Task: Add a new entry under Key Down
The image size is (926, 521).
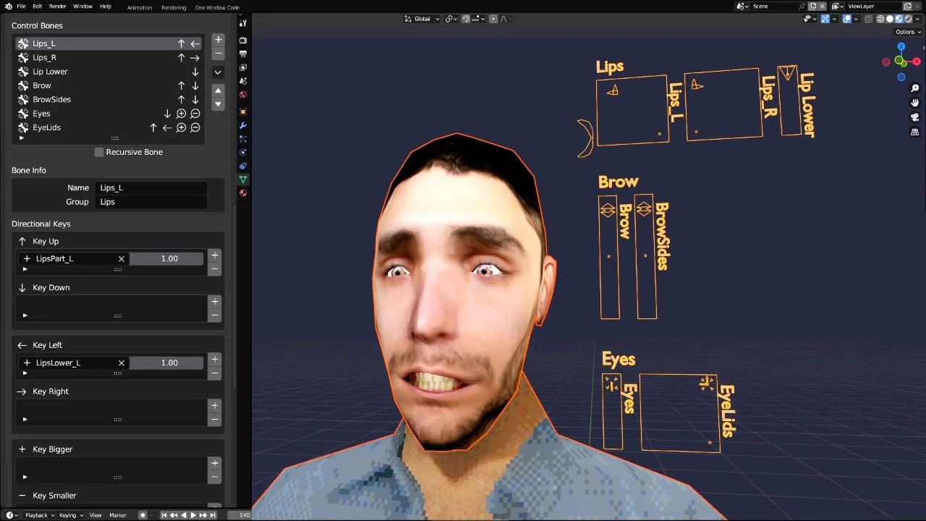Action: (214, 302)
